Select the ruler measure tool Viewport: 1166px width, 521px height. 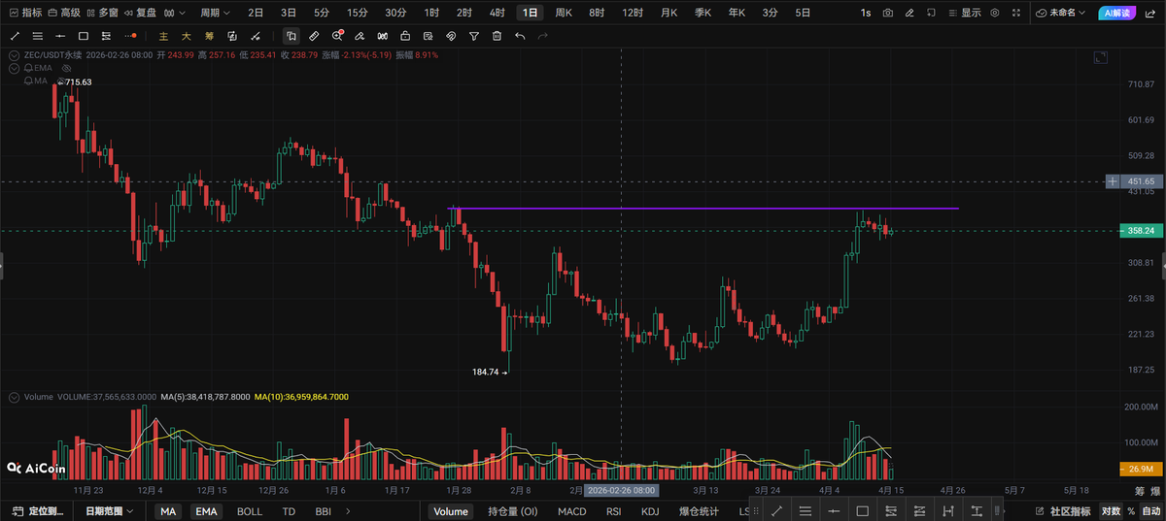(x=314, y=36)
